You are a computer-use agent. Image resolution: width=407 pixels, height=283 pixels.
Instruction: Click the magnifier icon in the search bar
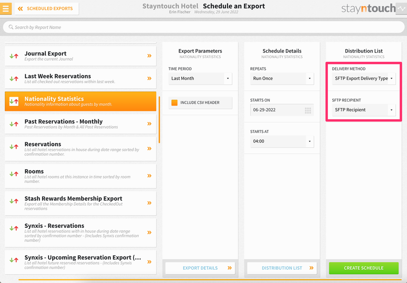tap(11, 27)
